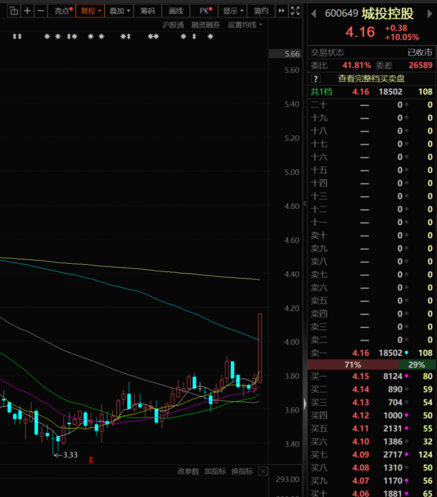Select the 买九 4.07 bid row
This screenshot has width=437, height=497.
(371, 481)
